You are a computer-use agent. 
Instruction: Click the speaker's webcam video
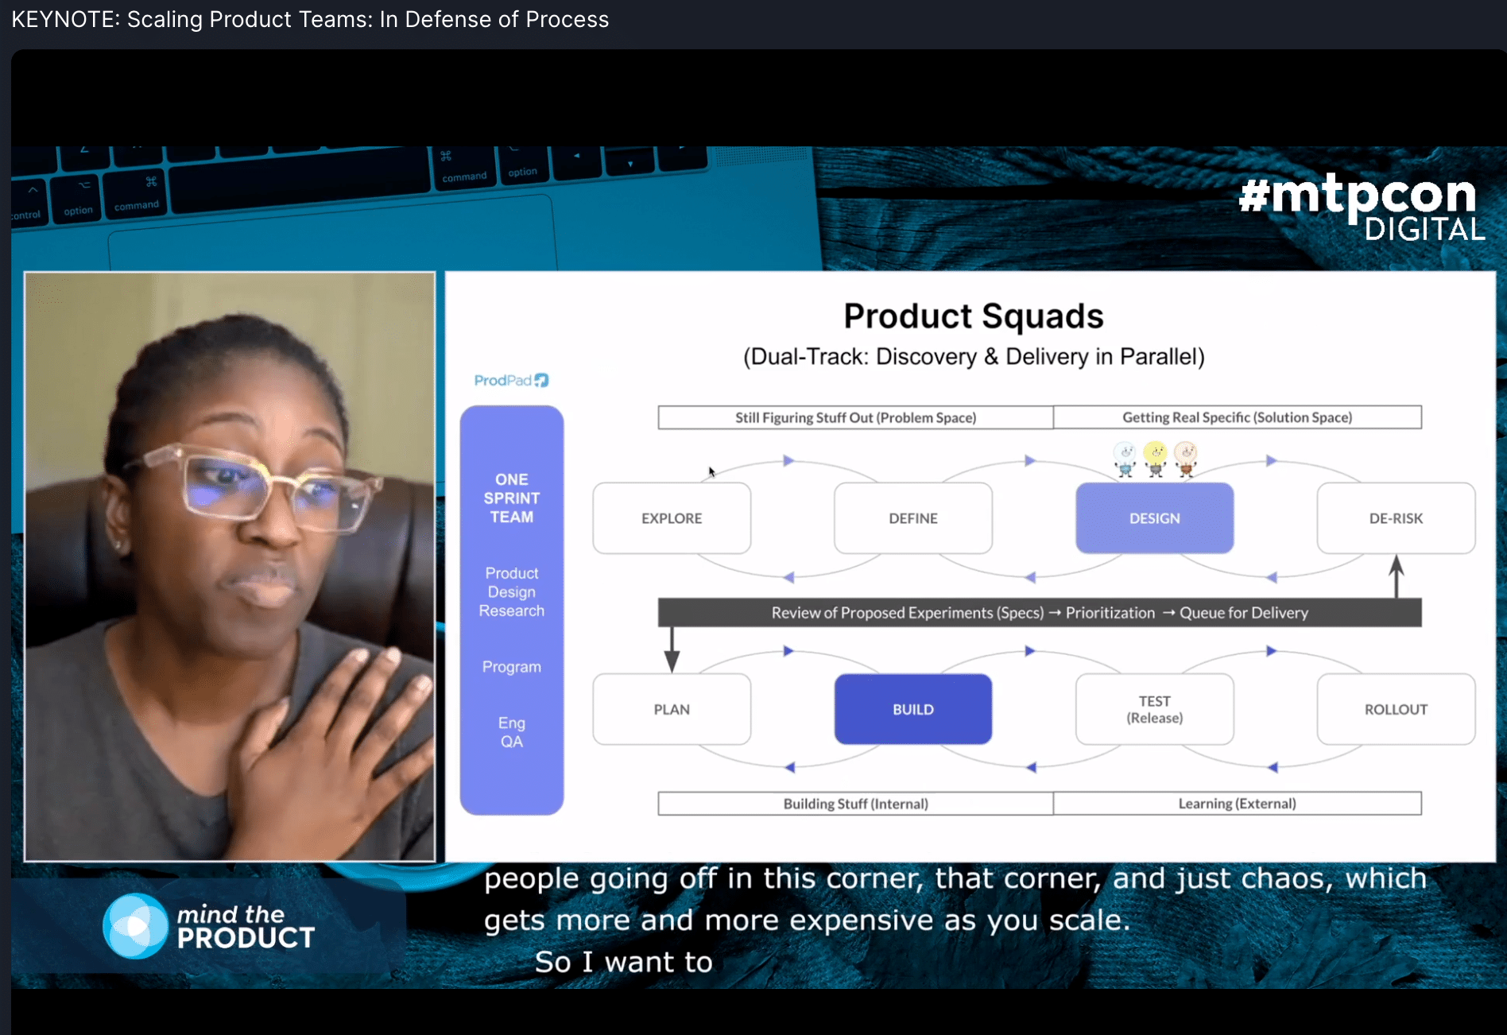tap(230, 567)
